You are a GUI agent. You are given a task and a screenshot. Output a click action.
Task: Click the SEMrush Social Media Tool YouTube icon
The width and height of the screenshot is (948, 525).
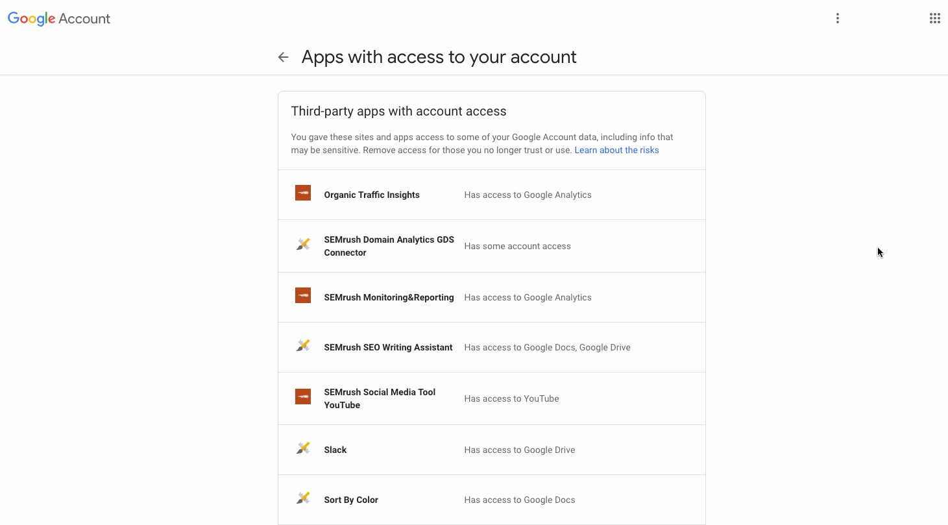coord(303,397)
